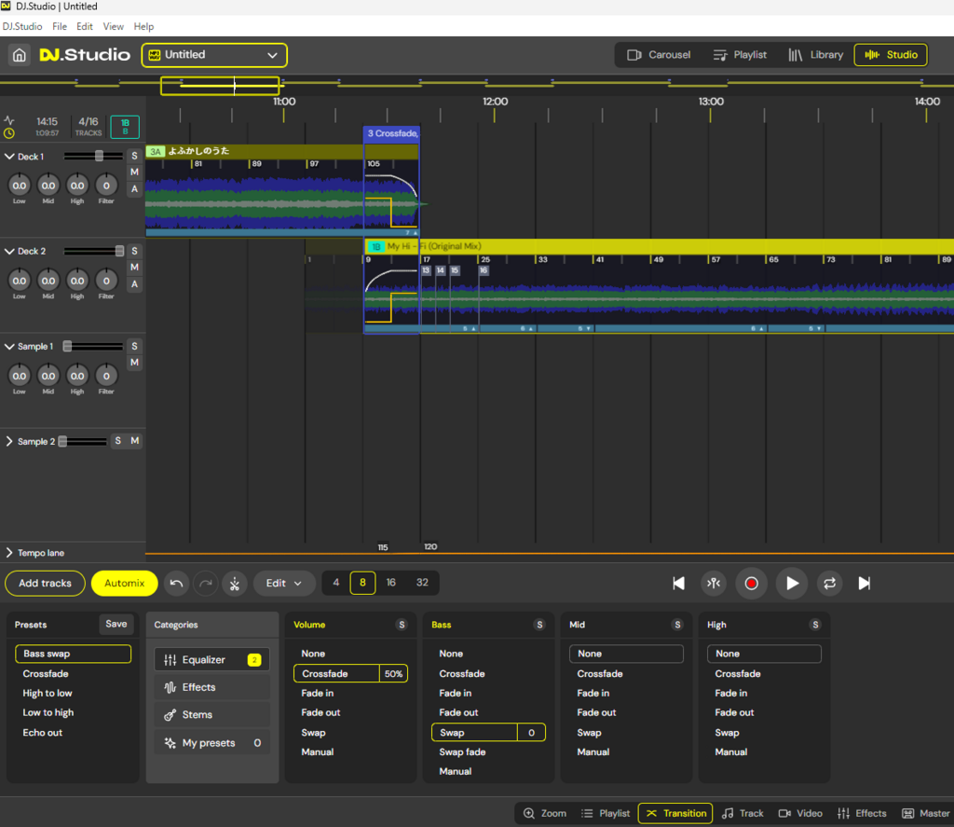Image resolution: width=954 pixels, height=827 pixels.
Task: Click the Sample 1 Low EQ knob
Action: pos(20,376)
